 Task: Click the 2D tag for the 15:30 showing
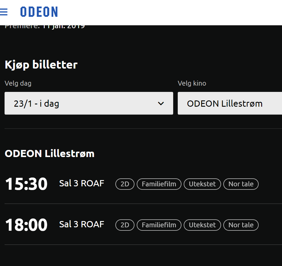tap(125, 184)
